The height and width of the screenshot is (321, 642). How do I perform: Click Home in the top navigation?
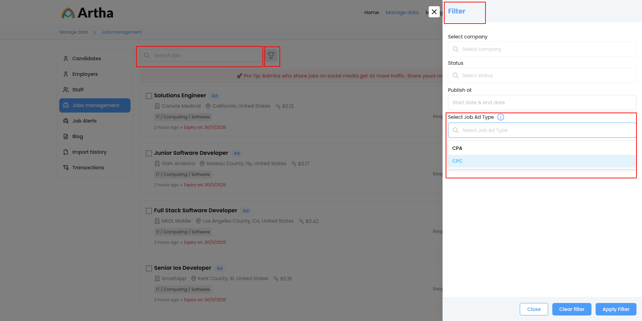tap(371, 12)
